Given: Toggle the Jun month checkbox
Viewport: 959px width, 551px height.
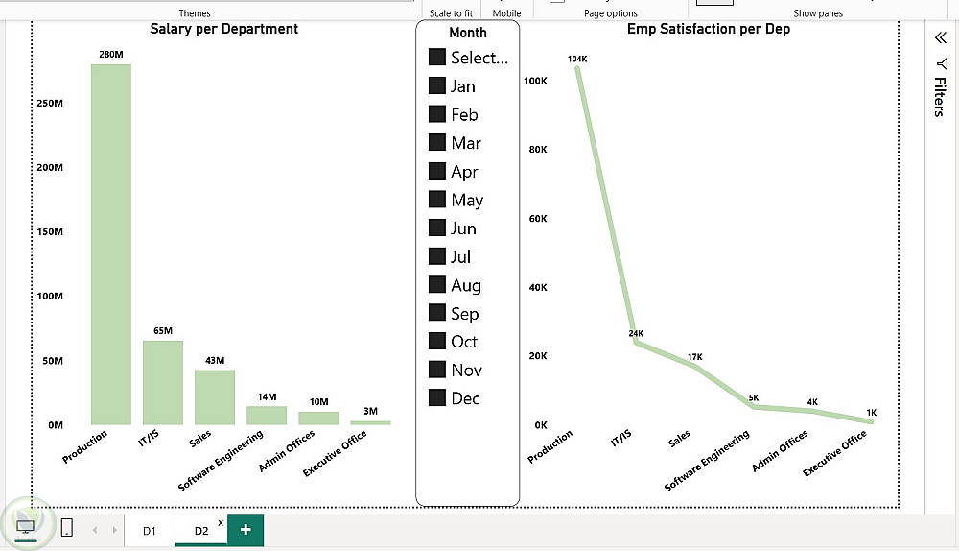Looking at the screenshot, I should pyautogui.click(x=436, y=228).
